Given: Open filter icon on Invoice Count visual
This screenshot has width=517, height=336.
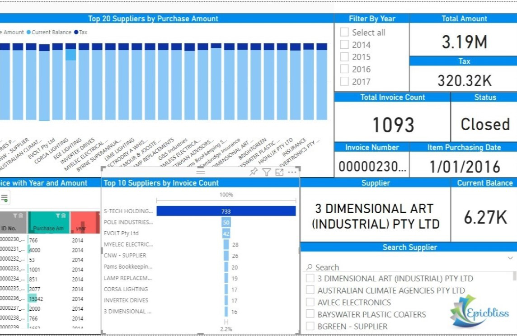Looking at the screenshot, I should [x=267, y=172].
